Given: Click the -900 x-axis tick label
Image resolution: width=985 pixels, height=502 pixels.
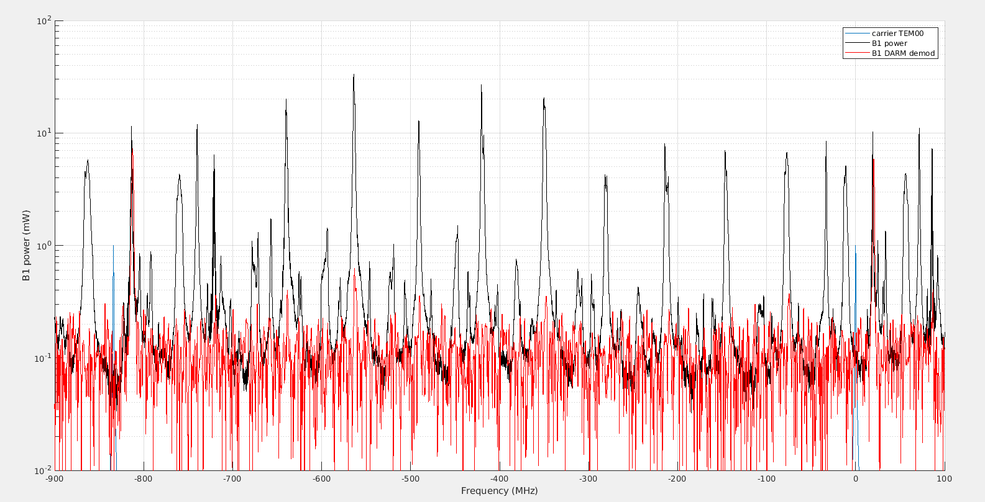Looking at the screenshot, I should [55, 478].
